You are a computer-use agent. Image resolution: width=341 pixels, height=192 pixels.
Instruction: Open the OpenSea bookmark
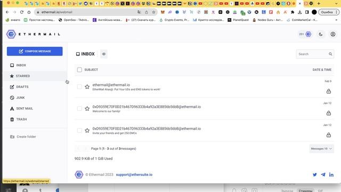tap(74, 20)
